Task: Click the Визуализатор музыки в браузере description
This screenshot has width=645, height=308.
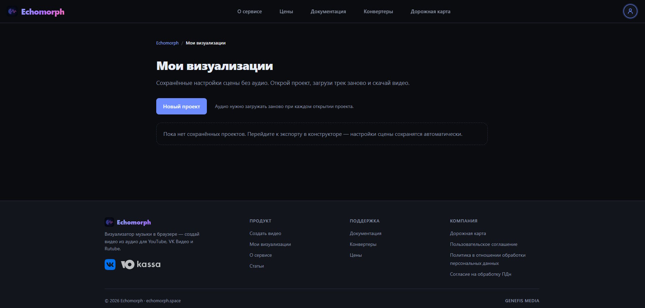Action: (x=152, y=241)
